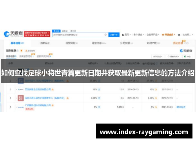This screenshot has width=196, height=142.
Task: Select the 股东信息 5 sub-tab
Action: [11, 56]
